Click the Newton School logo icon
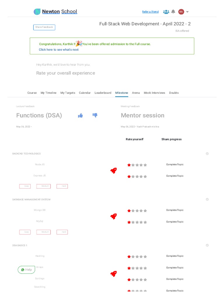The height and width of the screenshot is (299, 224). pyautogui.click(x=37, y=12)
